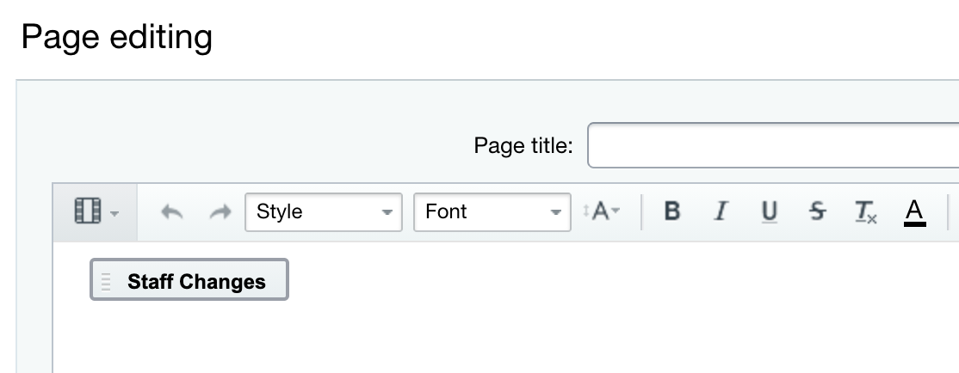The height and width of the screenshot is (373, 959).
Task: Click into the Page title field
Action: click(x=773, y=145)
